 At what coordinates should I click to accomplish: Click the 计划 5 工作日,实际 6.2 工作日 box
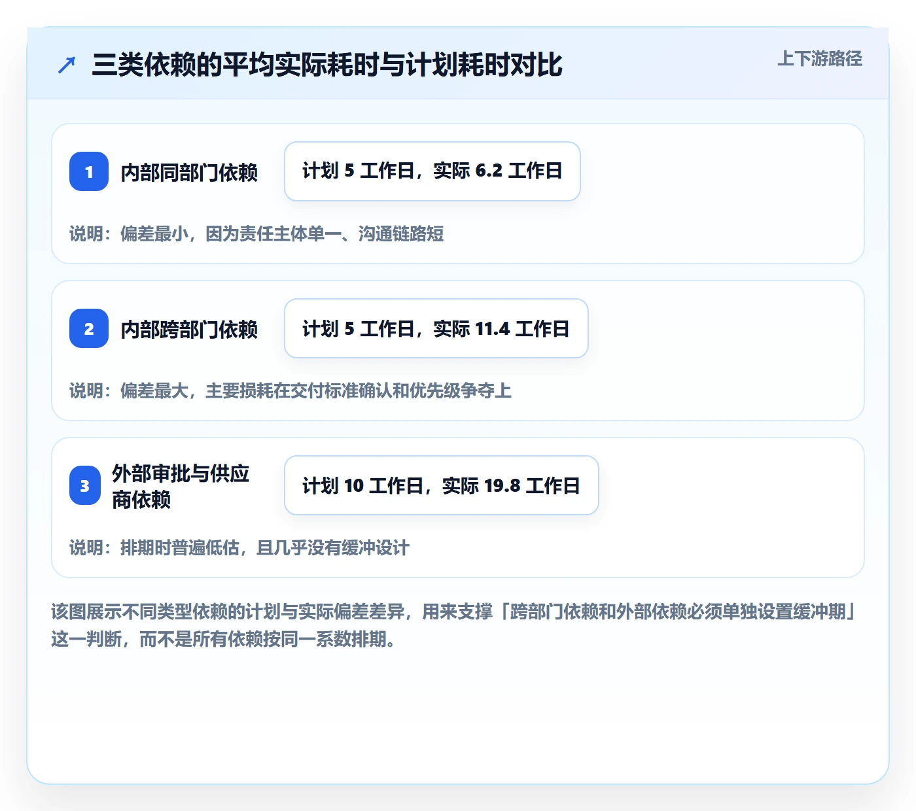(x=432, y=171)
